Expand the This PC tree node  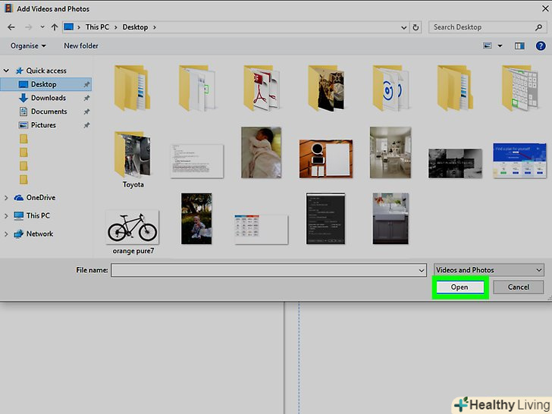[6, 215]
